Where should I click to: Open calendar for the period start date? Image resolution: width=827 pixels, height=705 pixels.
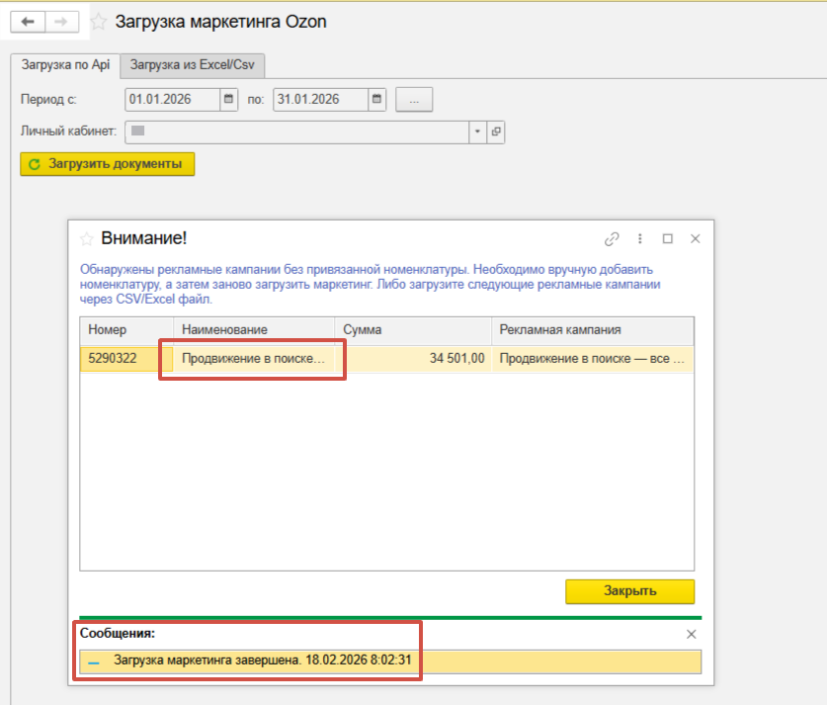[x=229, y=100]
